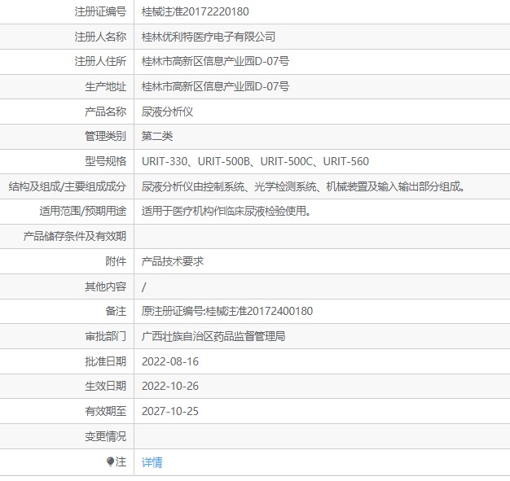Click the 结构及组成/主要组成成分 label
Image resolution: width=510 pixels, height=481 pixels.
click(x=68, y=186)
